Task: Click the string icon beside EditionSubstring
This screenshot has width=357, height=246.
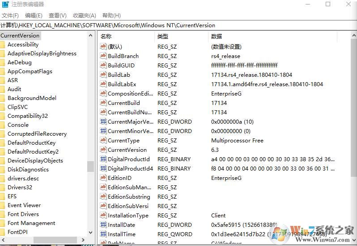Action: [103, 196]
